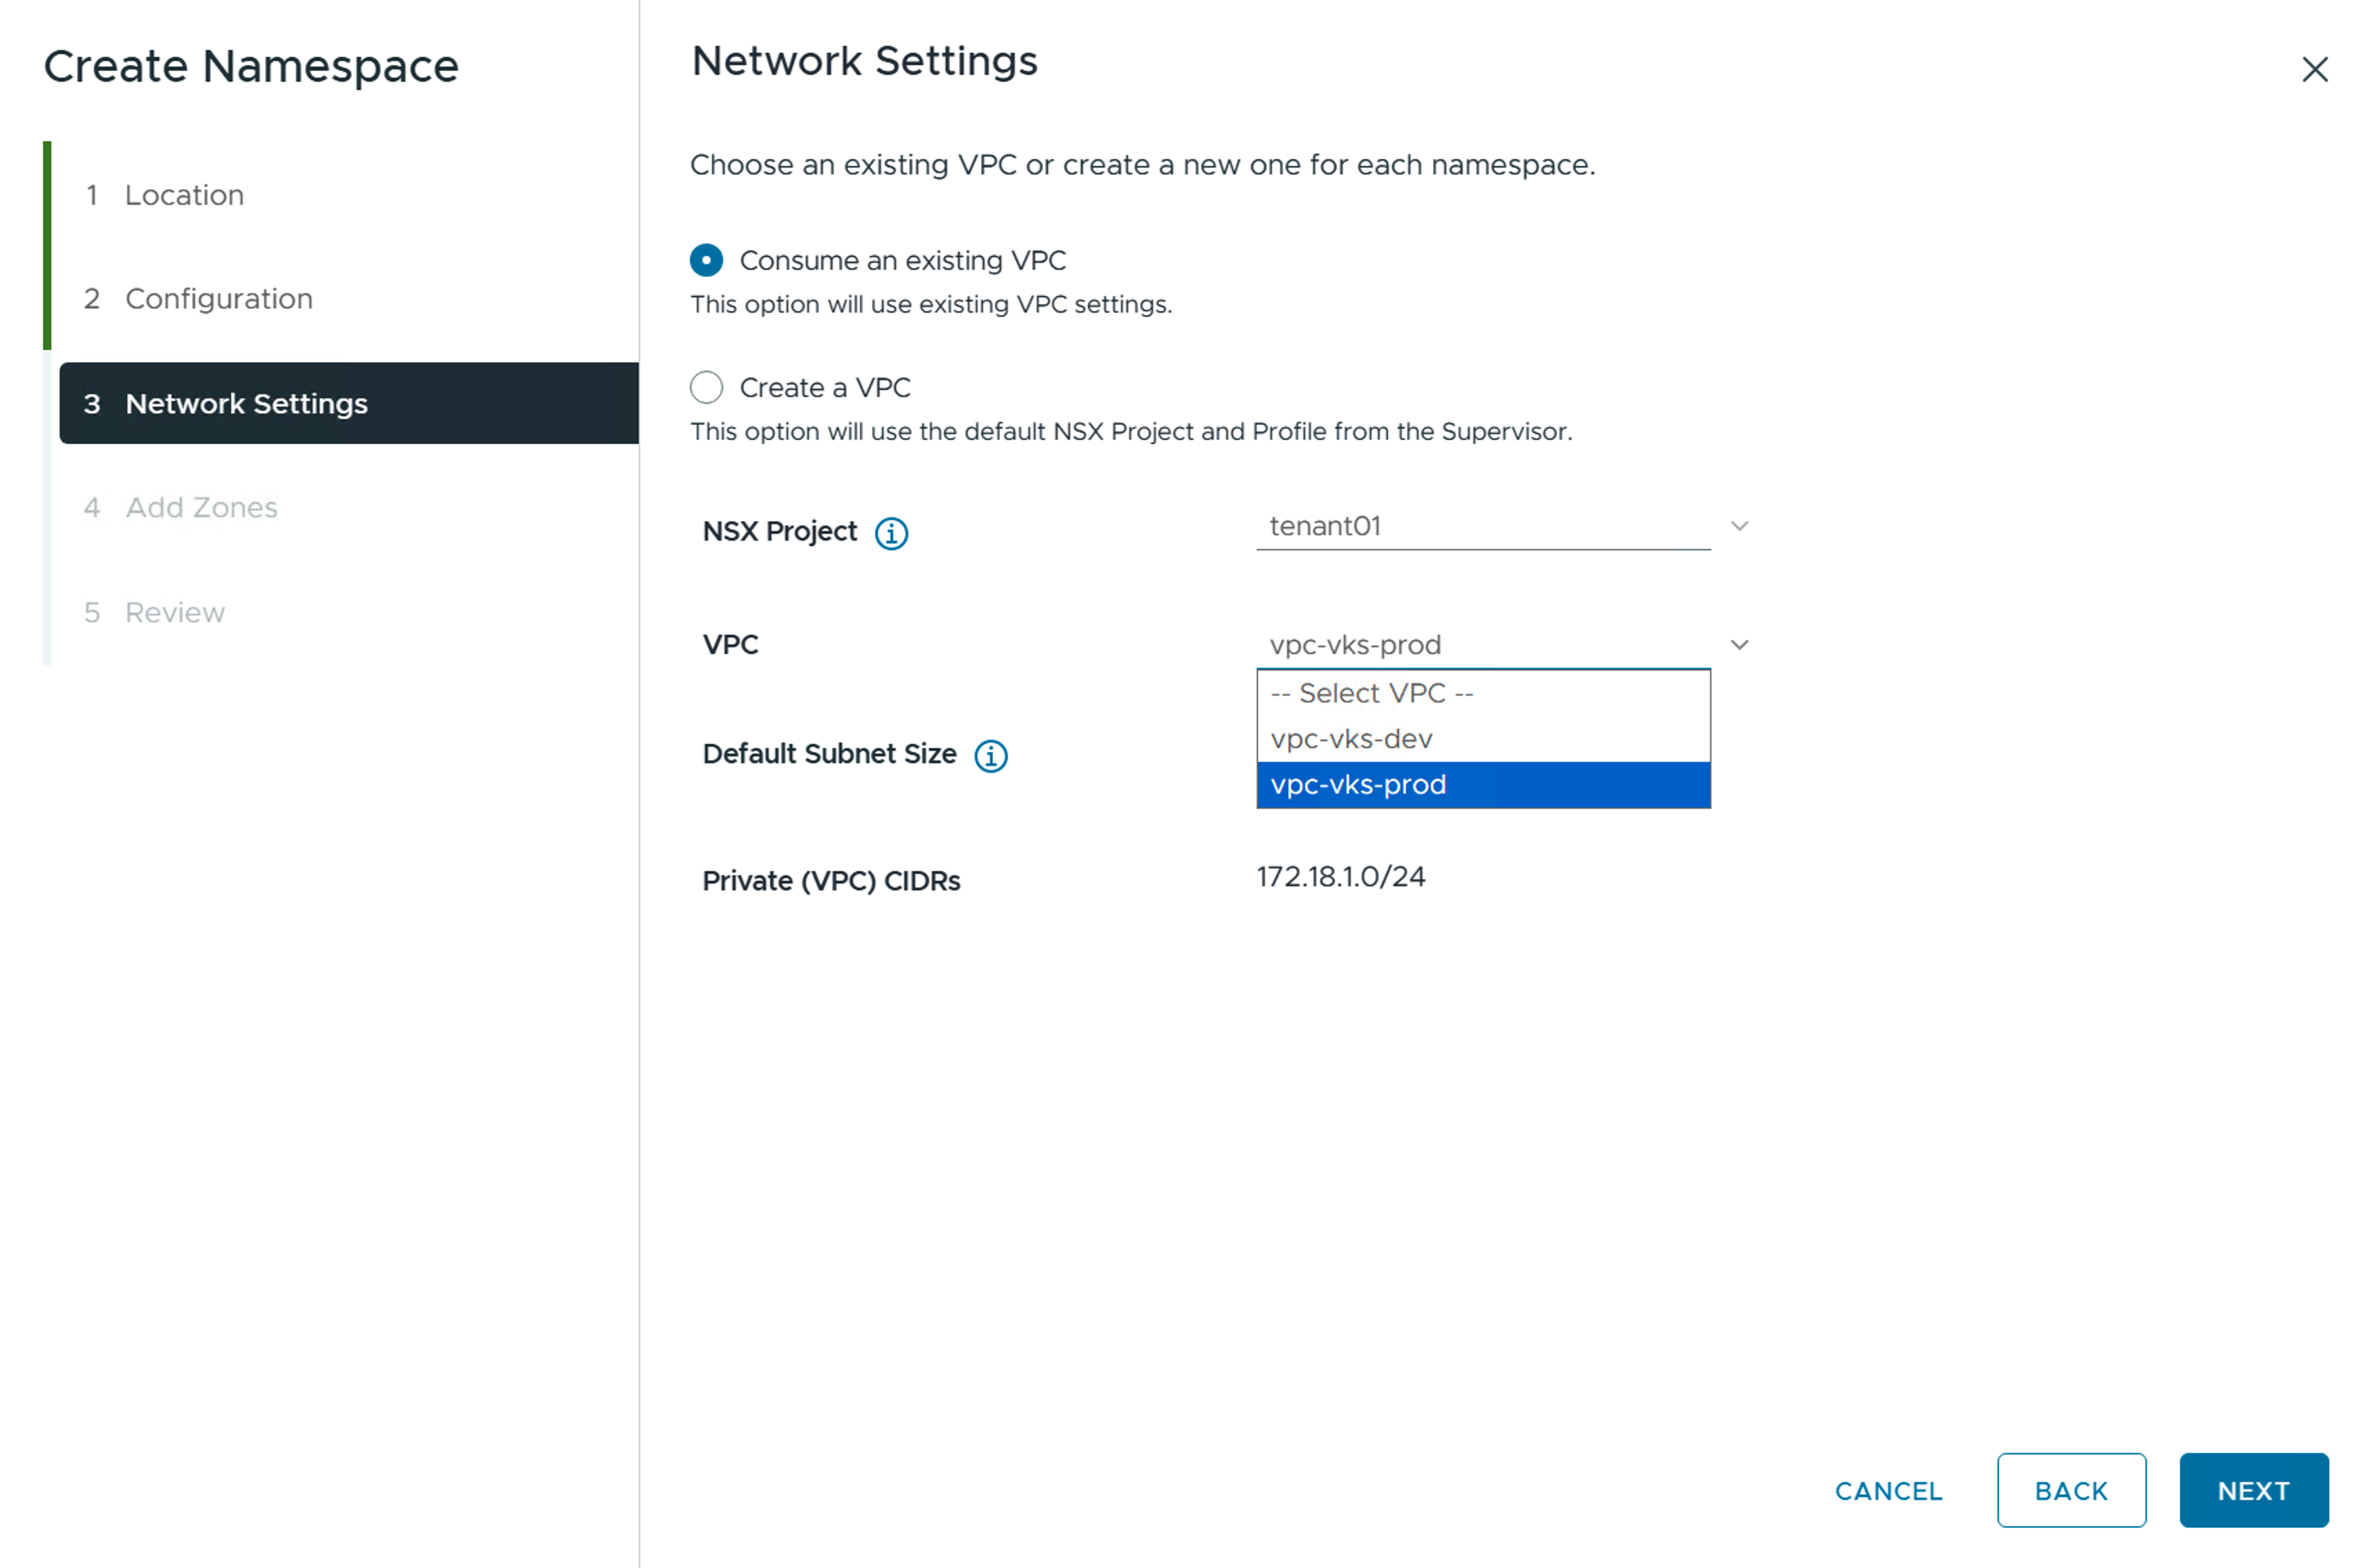Choose vpc-vks-dev from the VPC list
The width and height of the screenshot is (2371, 1568).
pos(1483,739)
